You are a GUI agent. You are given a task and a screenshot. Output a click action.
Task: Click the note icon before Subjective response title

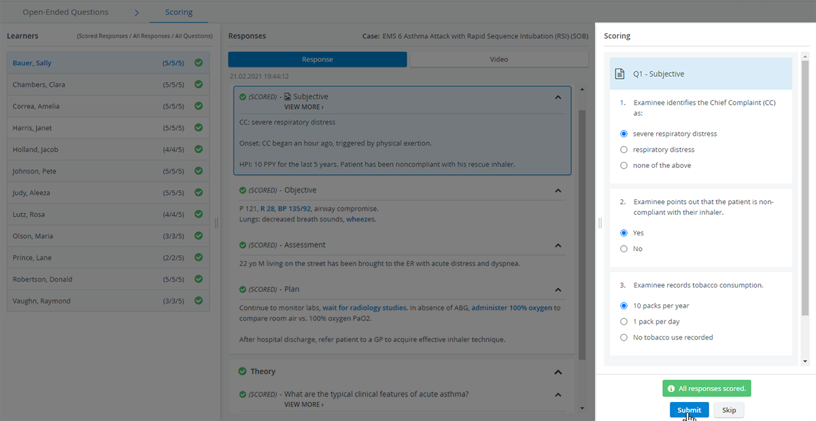(x=288, y=97)
